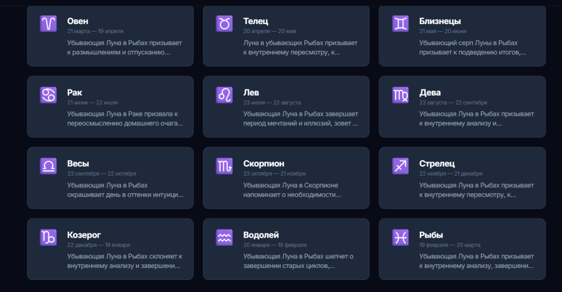
Task: Click the Aries (Овен) zodiac icon
Action: pos(48,24)
